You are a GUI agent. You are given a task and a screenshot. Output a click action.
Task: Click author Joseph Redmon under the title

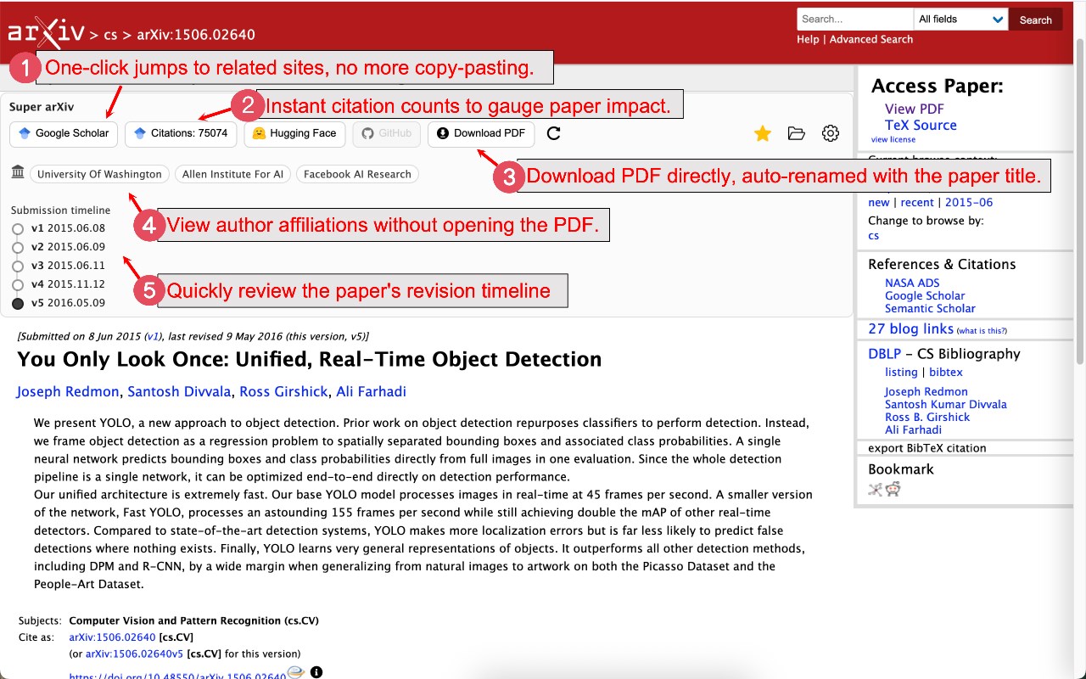click(x=70, y=391)
